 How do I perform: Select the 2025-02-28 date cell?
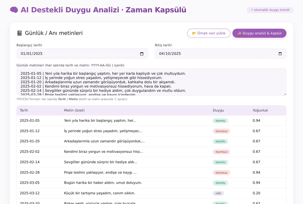30,172
